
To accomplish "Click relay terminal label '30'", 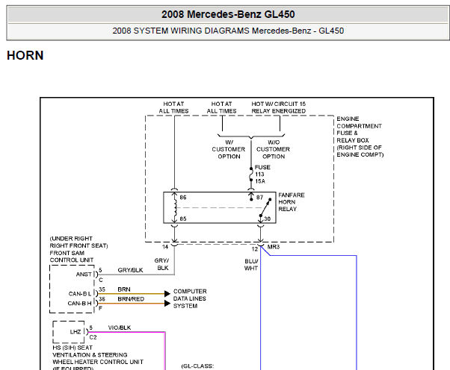I will coord(267,219).
